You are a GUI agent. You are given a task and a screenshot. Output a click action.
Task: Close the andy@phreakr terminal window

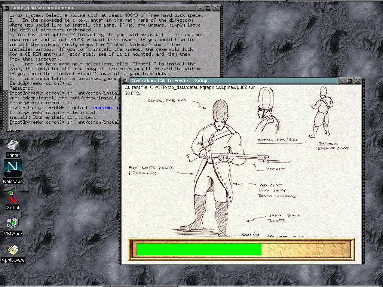[x=216, y=7]
